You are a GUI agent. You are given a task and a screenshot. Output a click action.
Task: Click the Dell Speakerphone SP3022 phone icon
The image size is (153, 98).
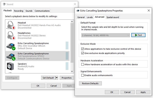[x=11, y=57]
